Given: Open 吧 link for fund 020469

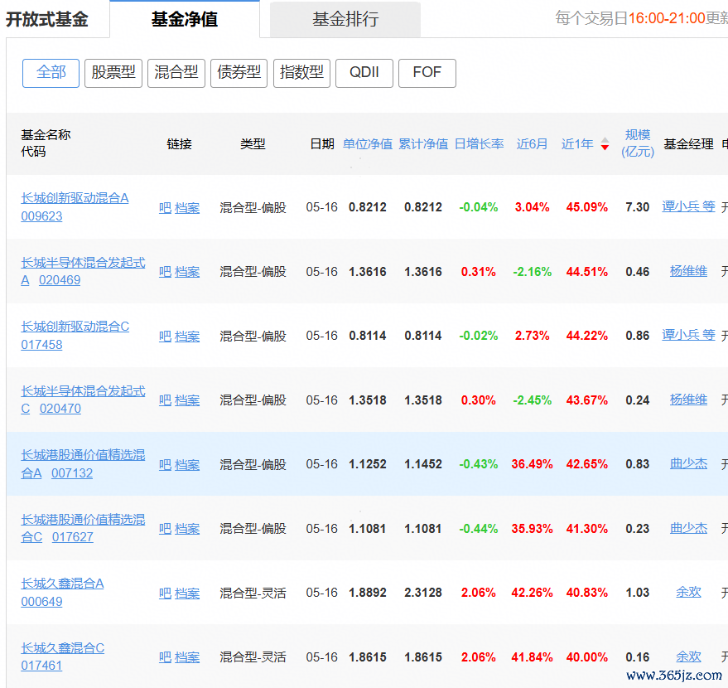Looking at the screenshot, I should (165, 272).
